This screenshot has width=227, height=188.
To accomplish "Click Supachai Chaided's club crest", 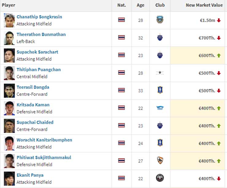I will [160, 125].
